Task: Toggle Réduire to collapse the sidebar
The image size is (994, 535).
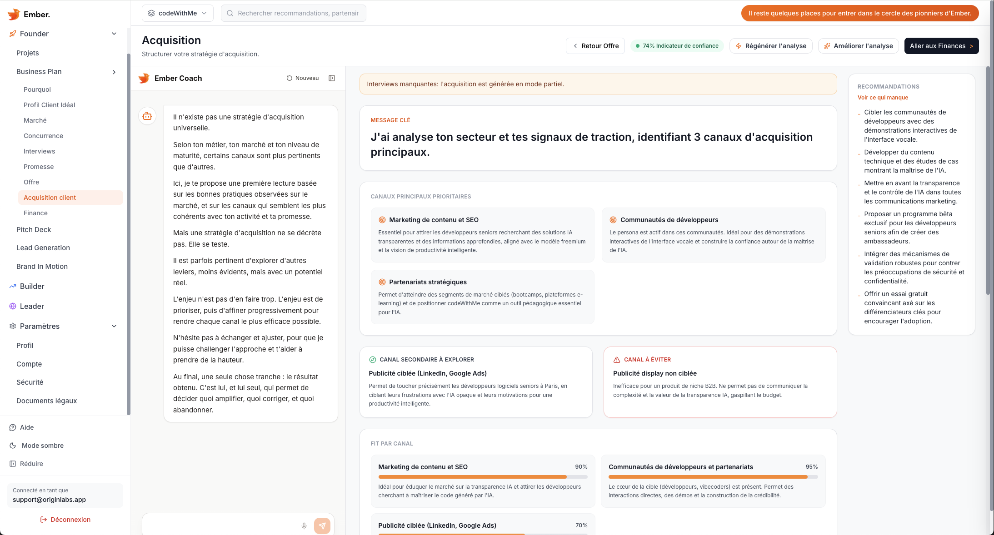Action: 31,463
